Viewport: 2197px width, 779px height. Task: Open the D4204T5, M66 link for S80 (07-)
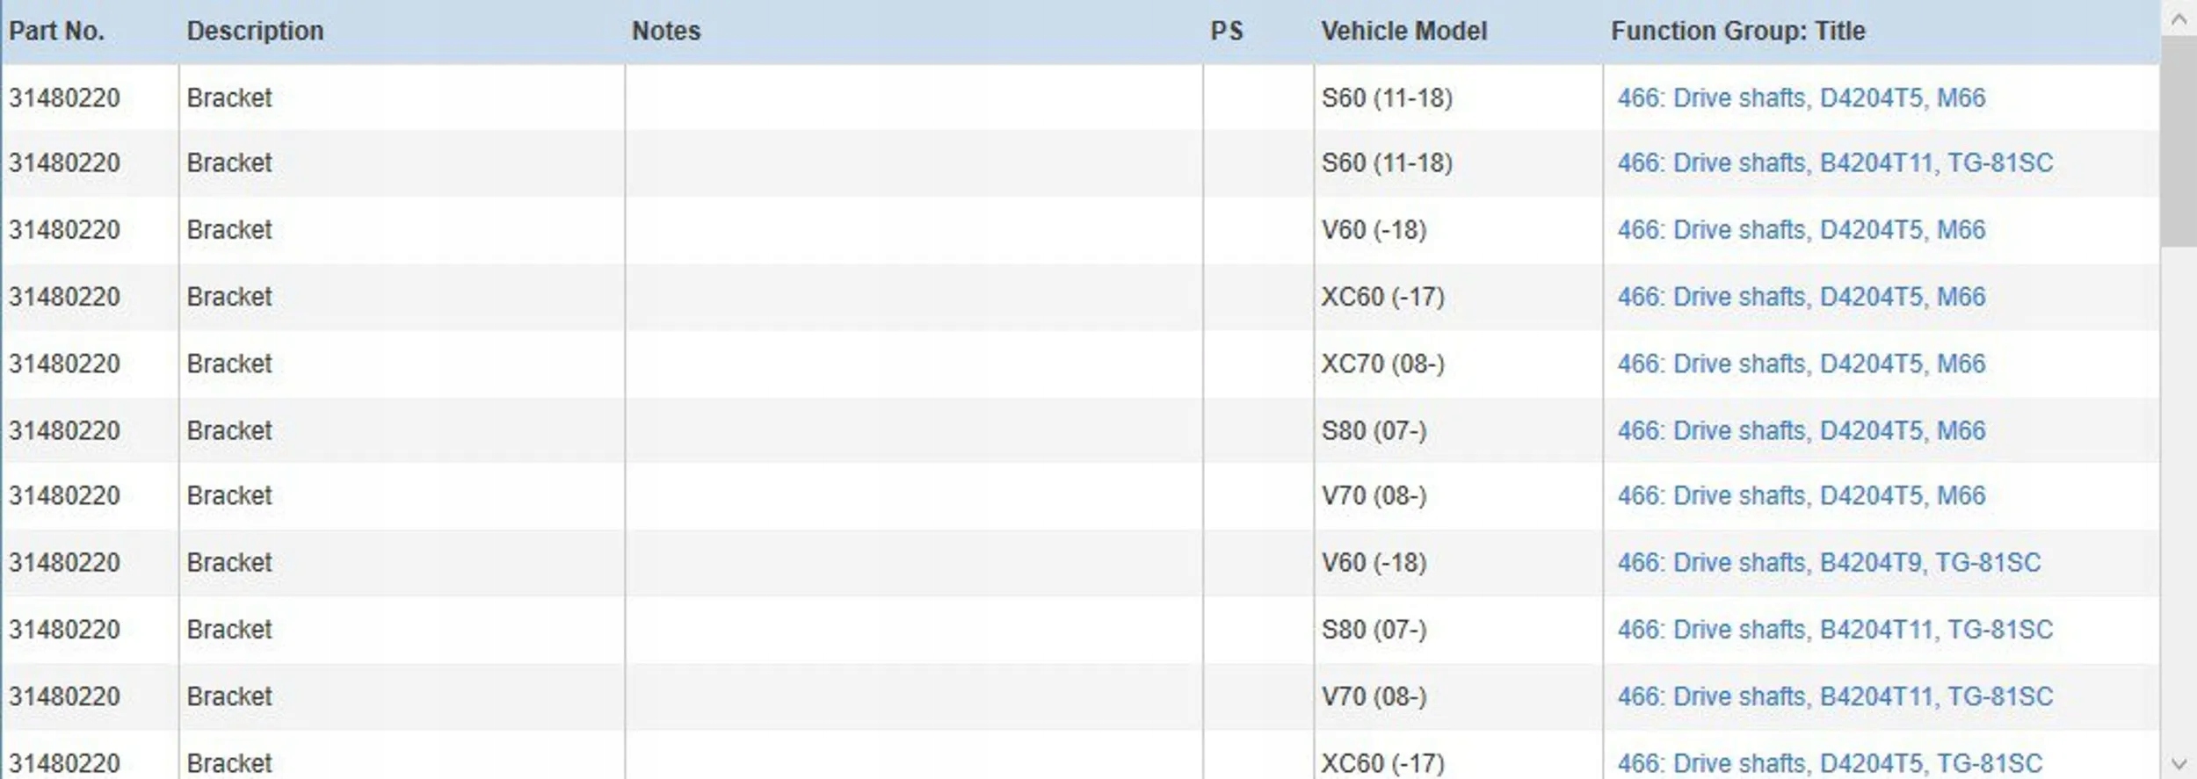click(x=1801, y=430)
